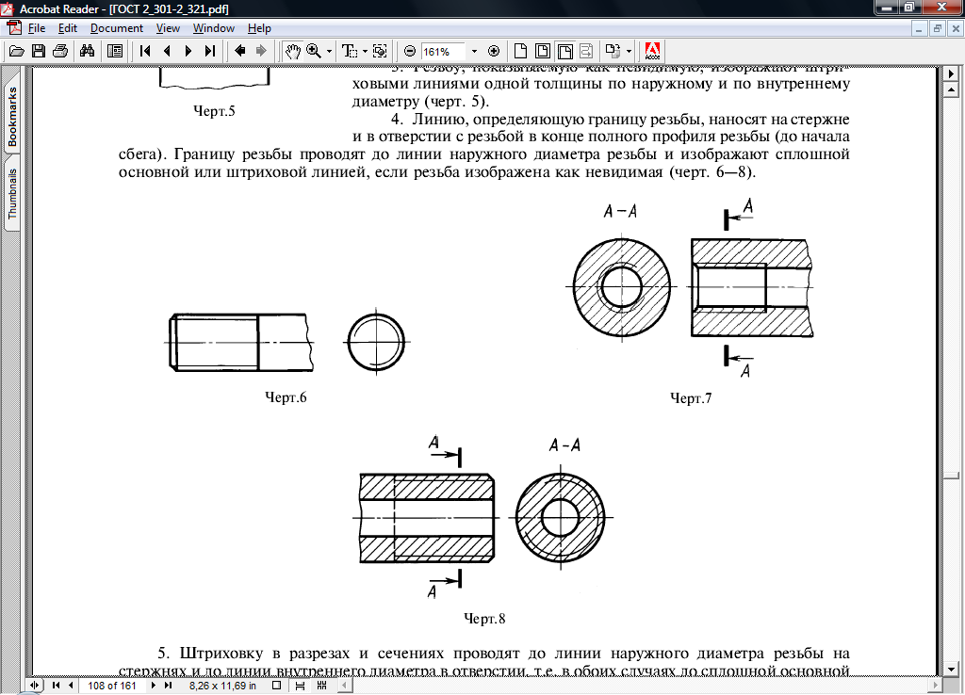Click the vertical scrollbar thumb
Image resolution: width=965 pixels, height=695 pixels.
pyautogui.click(x=952, y=476)
